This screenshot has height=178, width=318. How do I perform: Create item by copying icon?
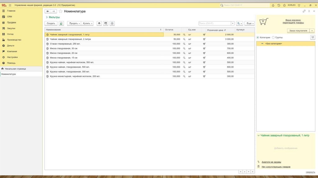click(61, 24)
